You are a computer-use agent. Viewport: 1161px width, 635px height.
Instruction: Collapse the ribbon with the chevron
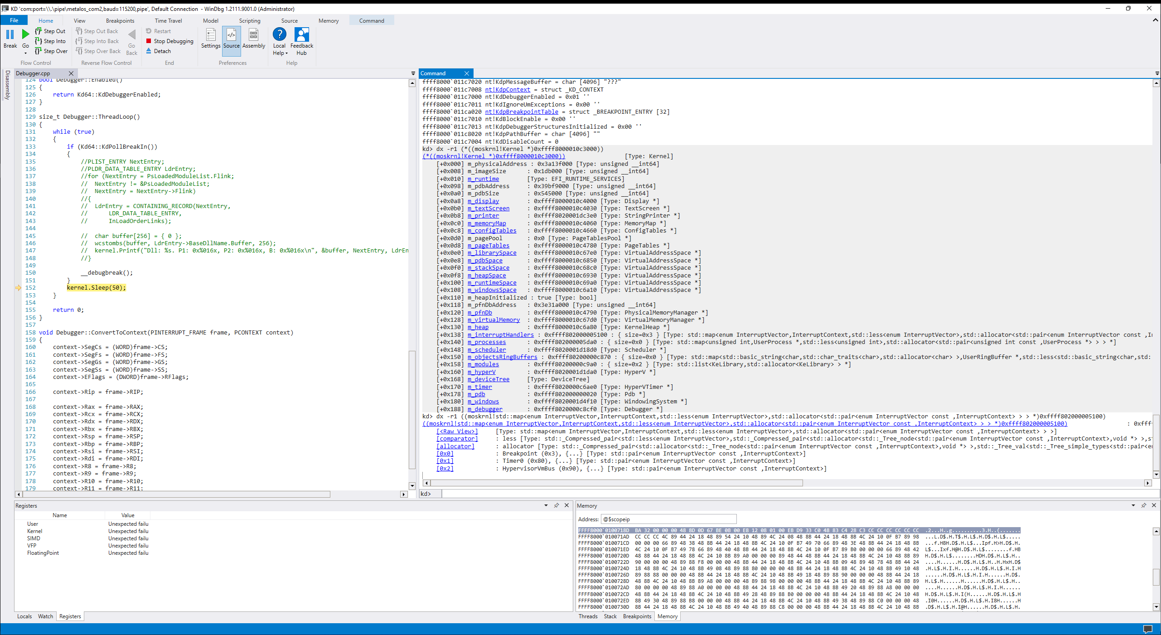click(1155, 20)
